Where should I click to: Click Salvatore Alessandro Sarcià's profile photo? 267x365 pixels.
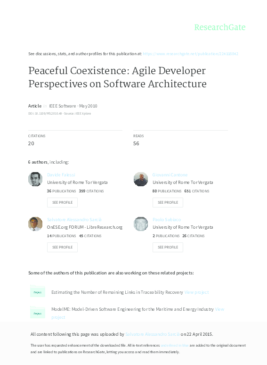(35, 224)
